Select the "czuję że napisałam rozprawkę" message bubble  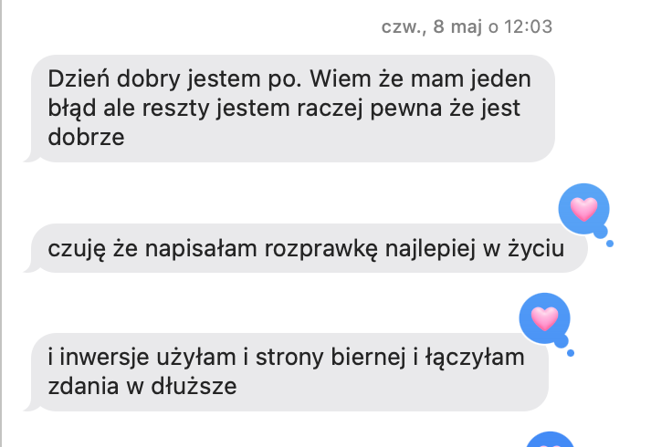coord(309,248)
